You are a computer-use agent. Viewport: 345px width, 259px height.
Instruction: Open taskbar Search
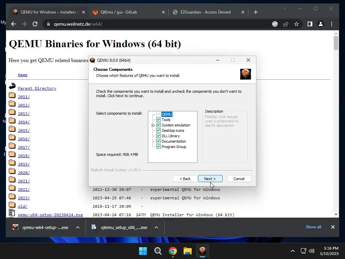158,251
